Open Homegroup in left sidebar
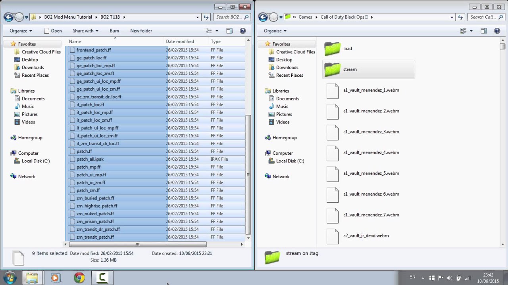508x285 pixels. 30,138
